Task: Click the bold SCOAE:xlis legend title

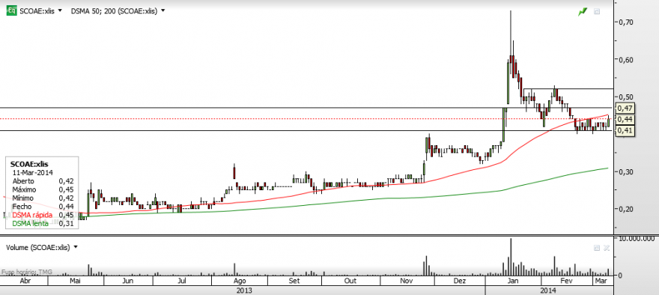Action: (29, 164)
